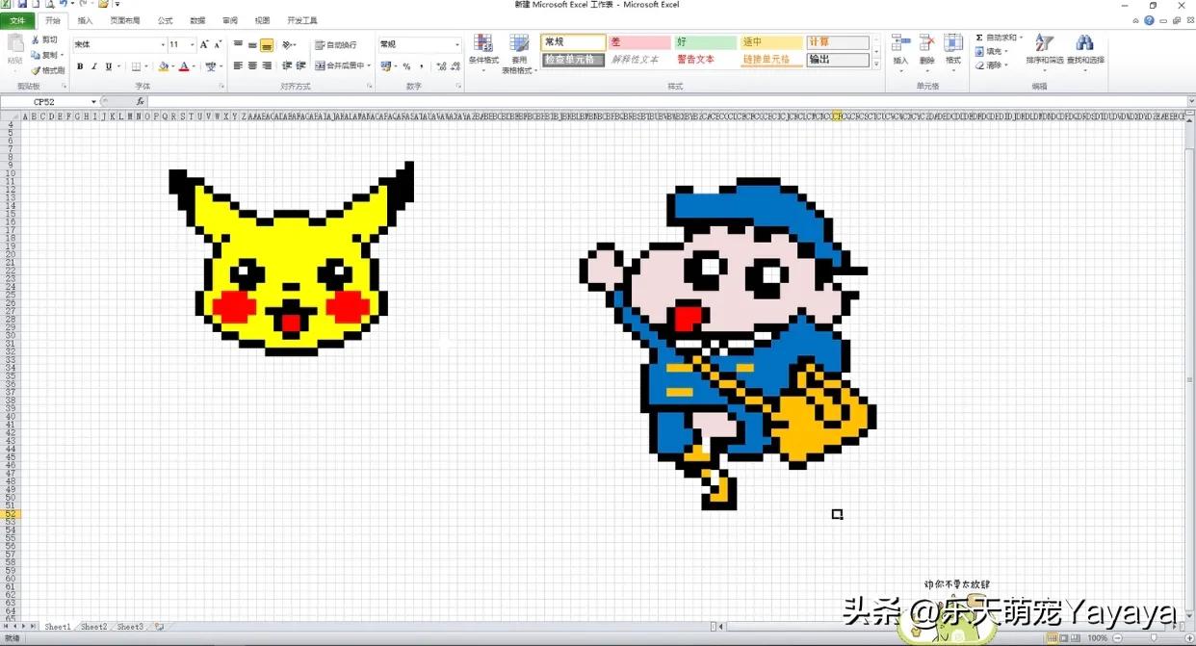The height and width of the screenshot is (646, 1196).
Task: Switch to Page Layout (页面布局) tab
Action: (124, 20)
